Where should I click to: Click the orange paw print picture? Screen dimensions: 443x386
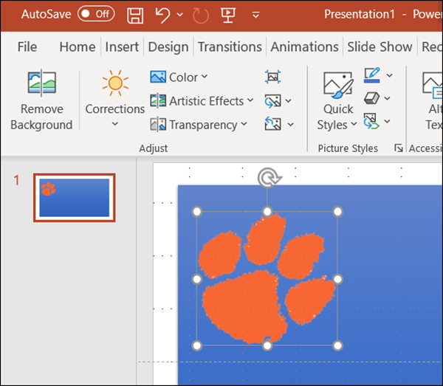(x=267, y=280)
